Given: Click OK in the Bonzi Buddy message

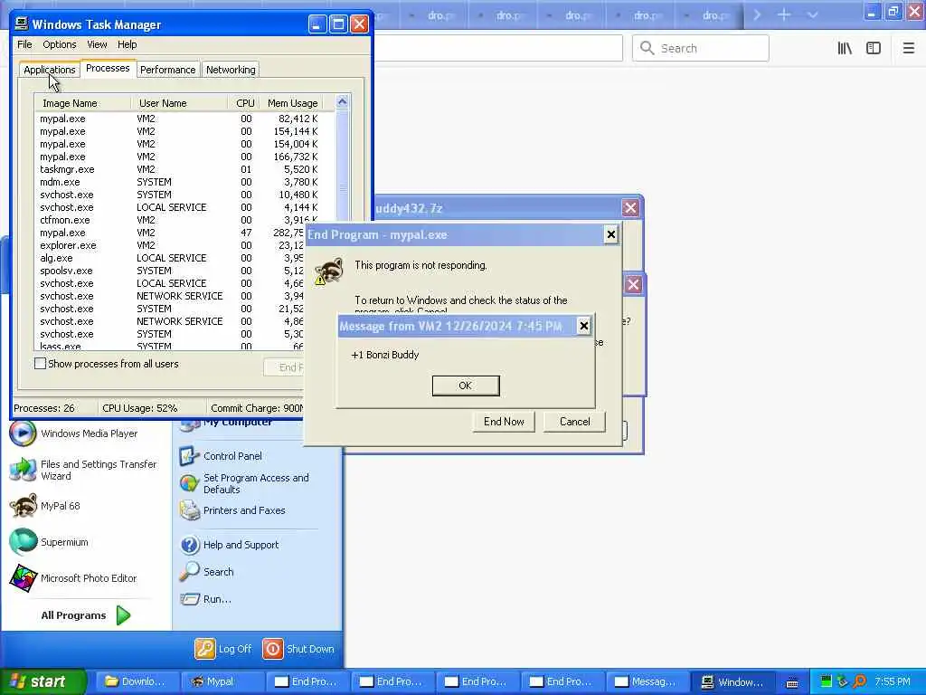Looking at the screenshot, I should click(x=466, y=386).
